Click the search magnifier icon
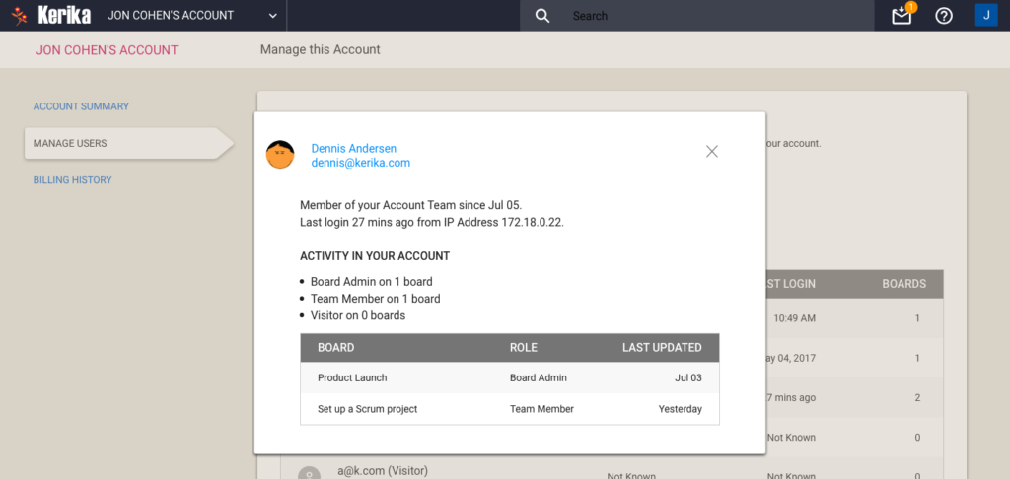Viewport: 1010px width, 479px height. tap(542, 16)
